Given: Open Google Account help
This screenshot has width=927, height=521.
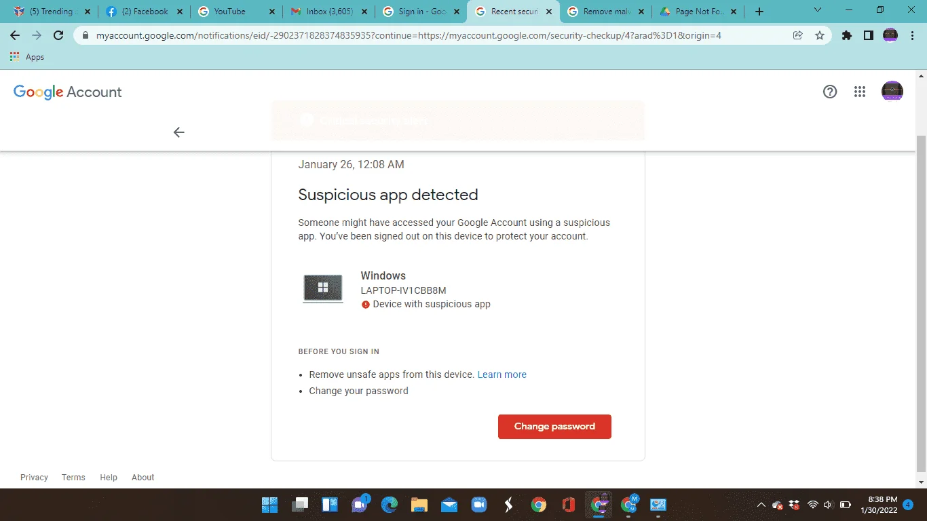Looking at the screenshot, I should [x=830, y=92].
